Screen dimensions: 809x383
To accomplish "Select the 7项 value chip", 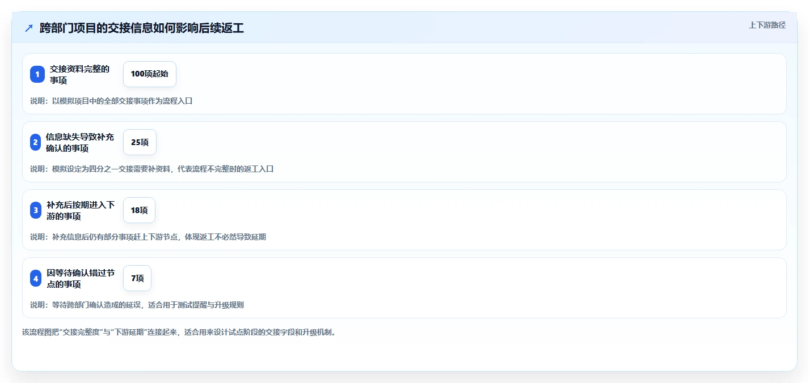I will (137, 278).
